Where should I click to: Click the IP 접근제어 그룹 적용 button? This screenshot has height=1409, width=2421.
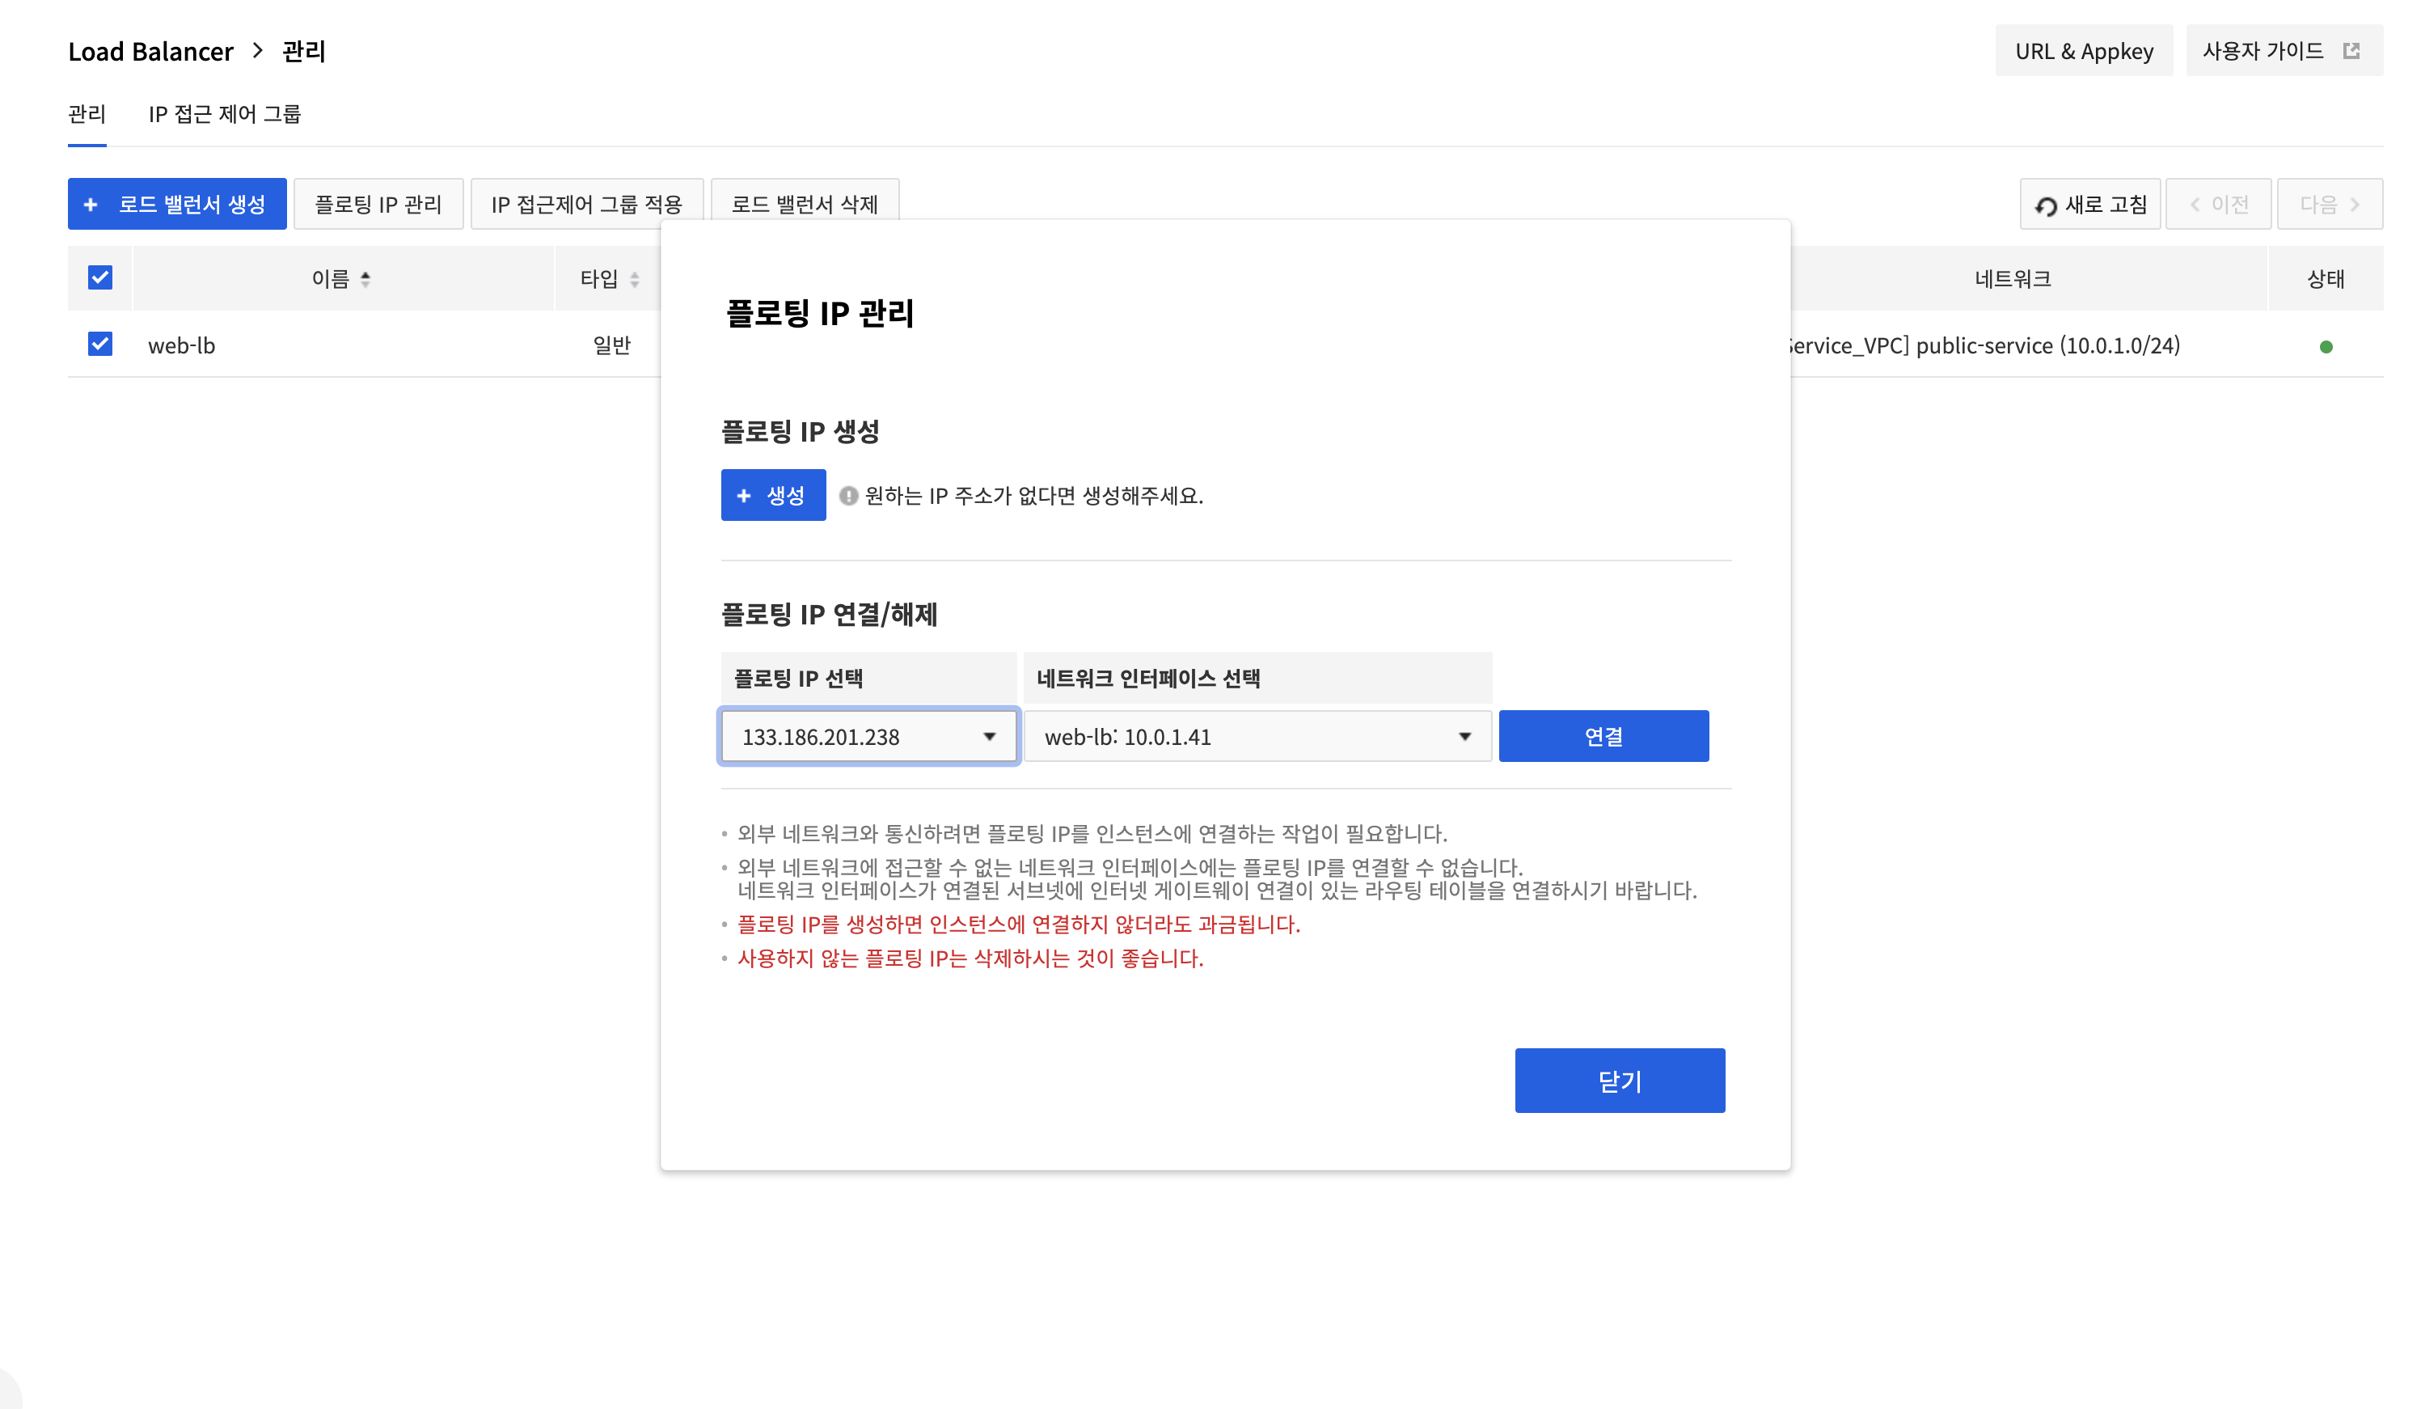point(587,204)
